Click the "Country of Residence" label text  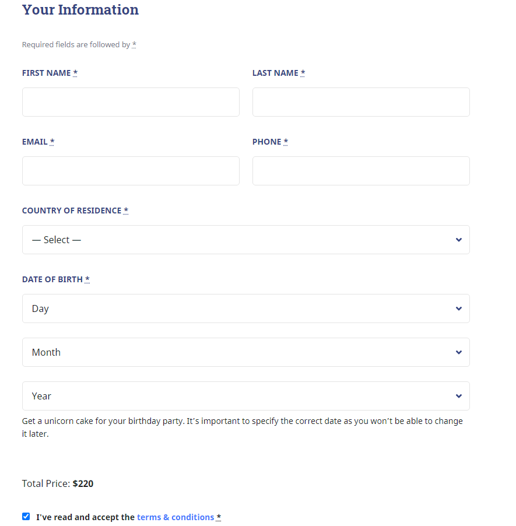pos(72,211)
